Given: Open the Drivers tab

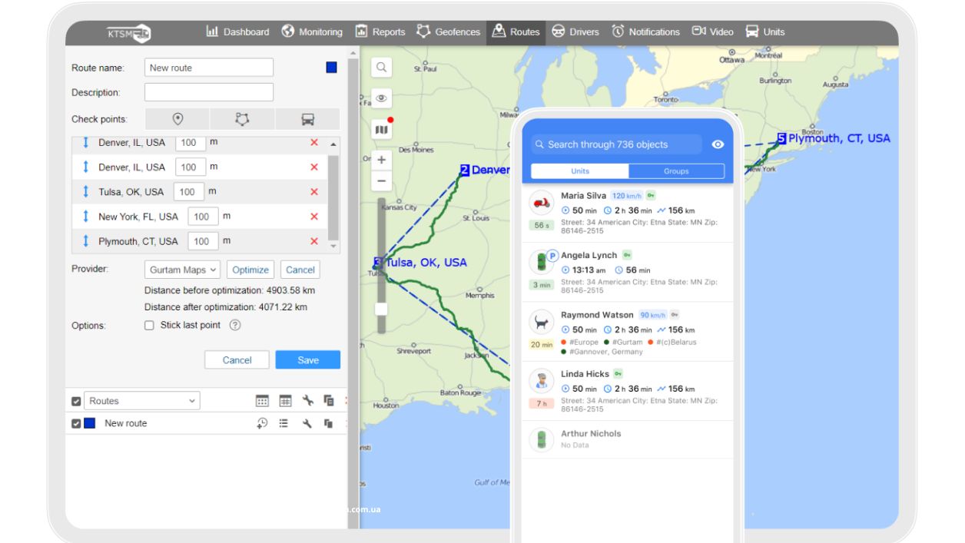Looking at the screenshot, I should [x=575, y=32].
